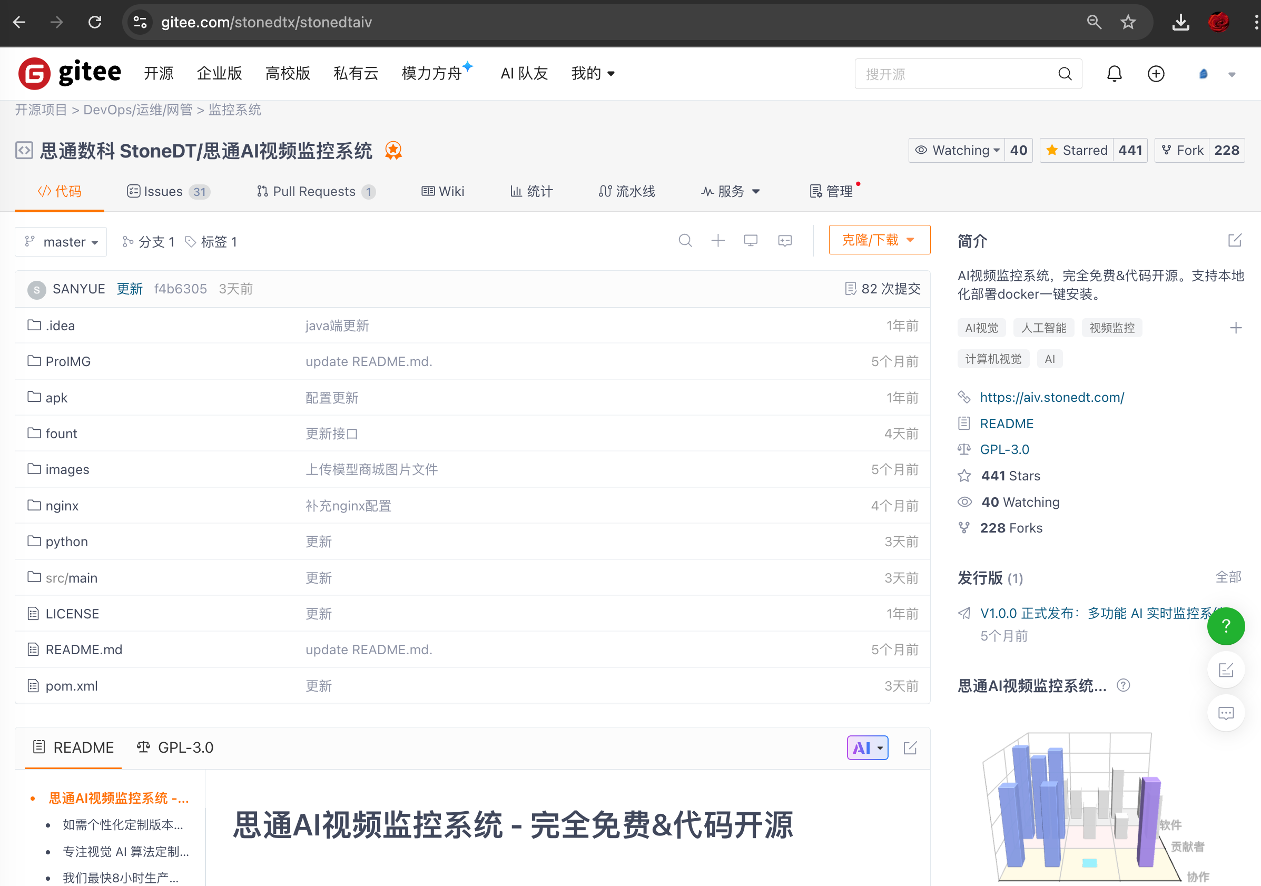1261x886 pixels.
Task: Click the repository file search magnifier icon
Action: 685,241
